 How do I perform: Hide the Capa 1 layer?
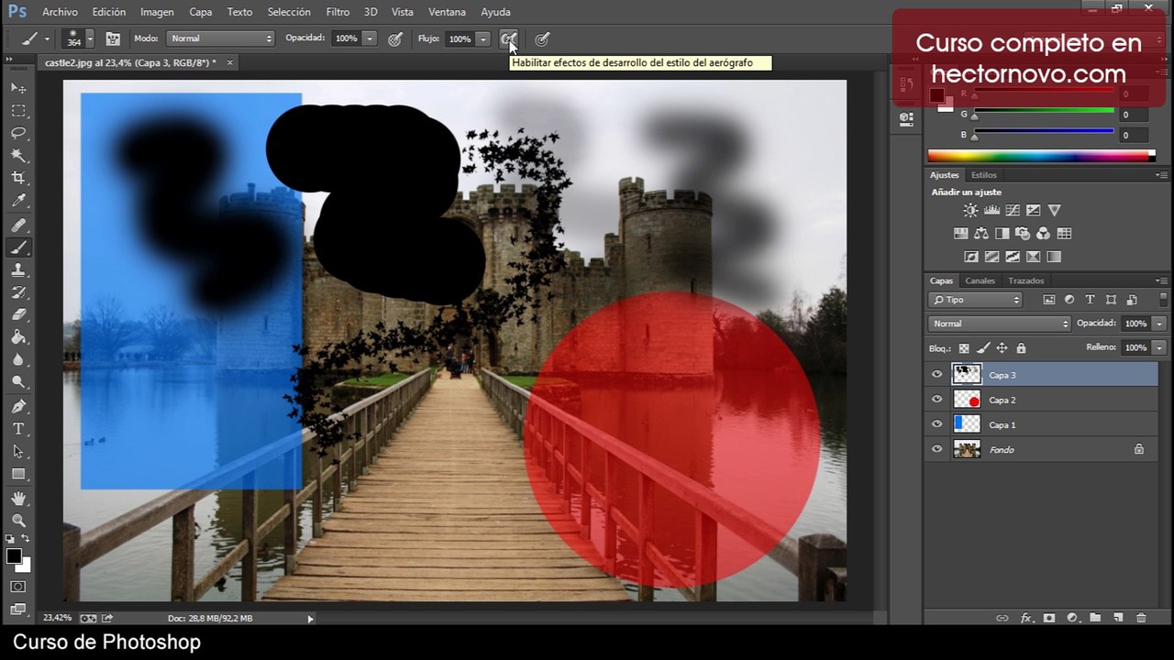936,424
